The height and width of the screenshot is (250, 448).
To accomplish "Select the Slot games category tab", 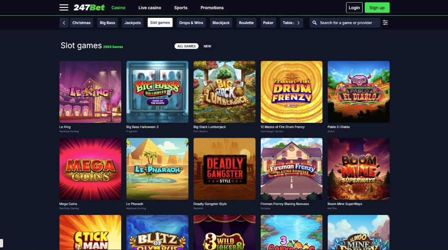I will [x=160, y=23].
